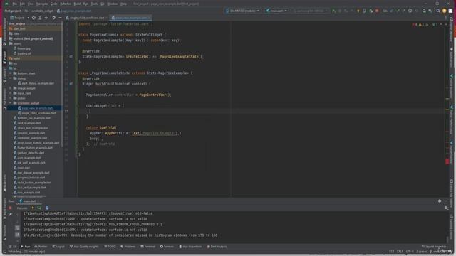Open the File menu
Viewport: 456px width, 256px height.
pyautogui.click(x=14, y=4)
